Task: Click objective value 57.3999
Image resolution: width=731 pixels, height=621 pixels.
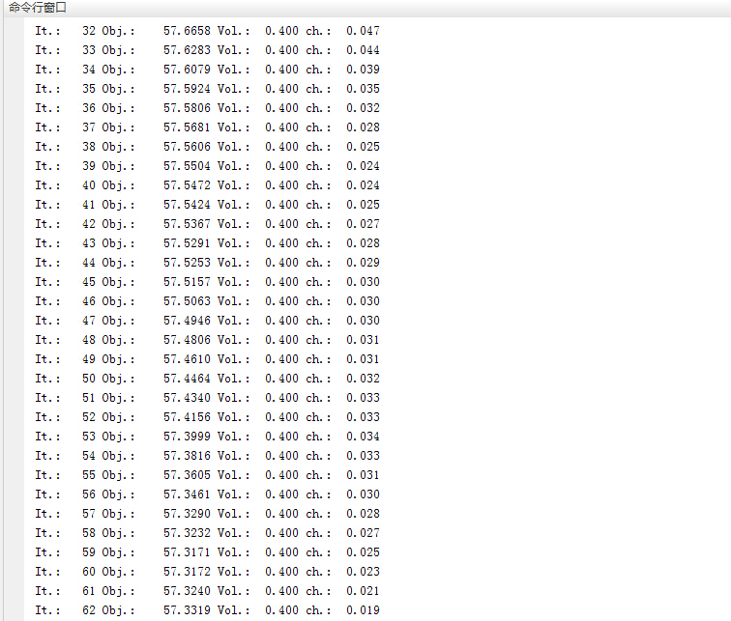Action: 187,437
